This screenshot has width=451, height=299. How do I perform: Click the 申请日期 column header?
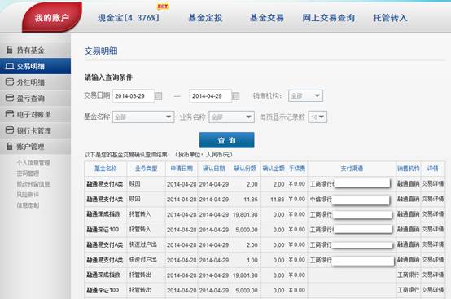[x=182, y=169]
